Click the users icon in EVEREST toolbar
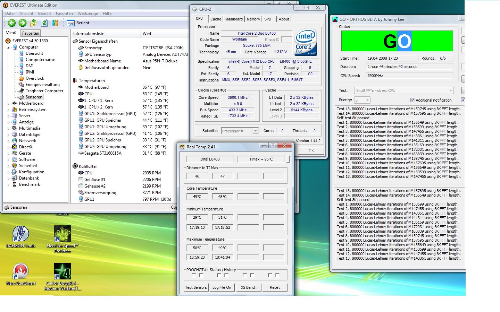The height and width of the screenshot is (312, 500). (x=55, y=23)
